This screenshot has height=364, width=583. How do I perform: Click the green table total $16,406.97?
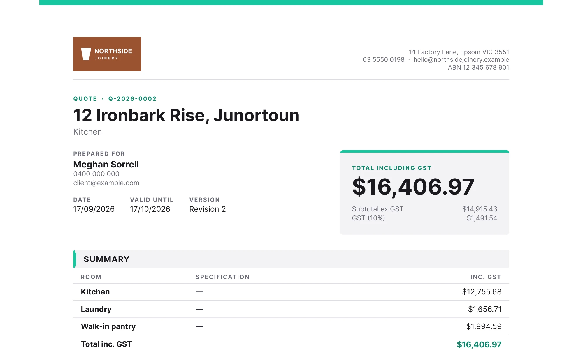pos(479,344)
